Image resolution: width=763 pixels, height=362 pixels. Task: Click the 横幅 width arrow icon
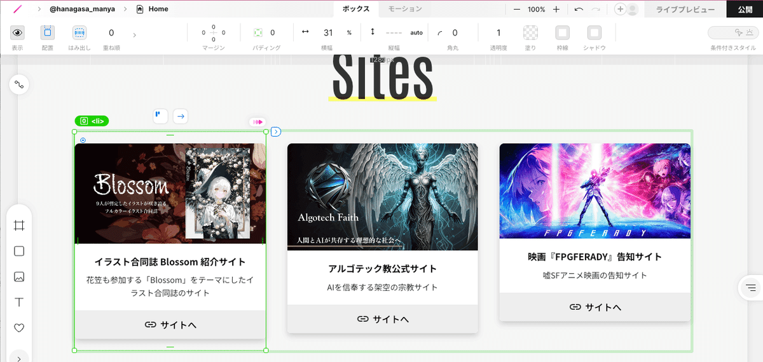click(x=305, y=32)
